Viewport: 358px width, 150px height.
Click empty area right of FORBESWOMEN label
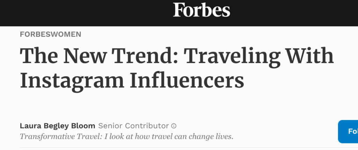tap(210, 34)
